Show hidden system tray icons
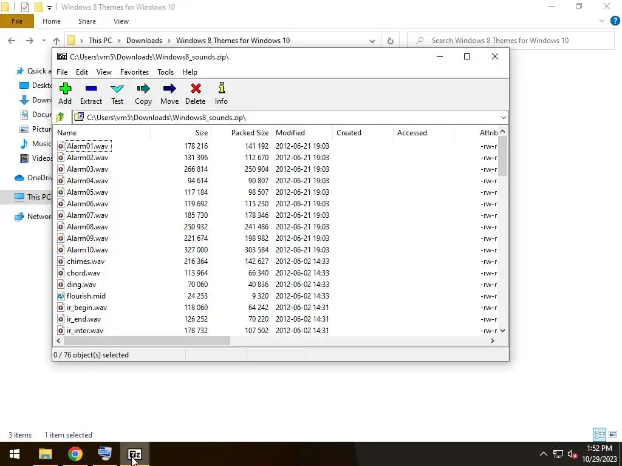Screen dimensions: 622x466 tap(544, 454)
